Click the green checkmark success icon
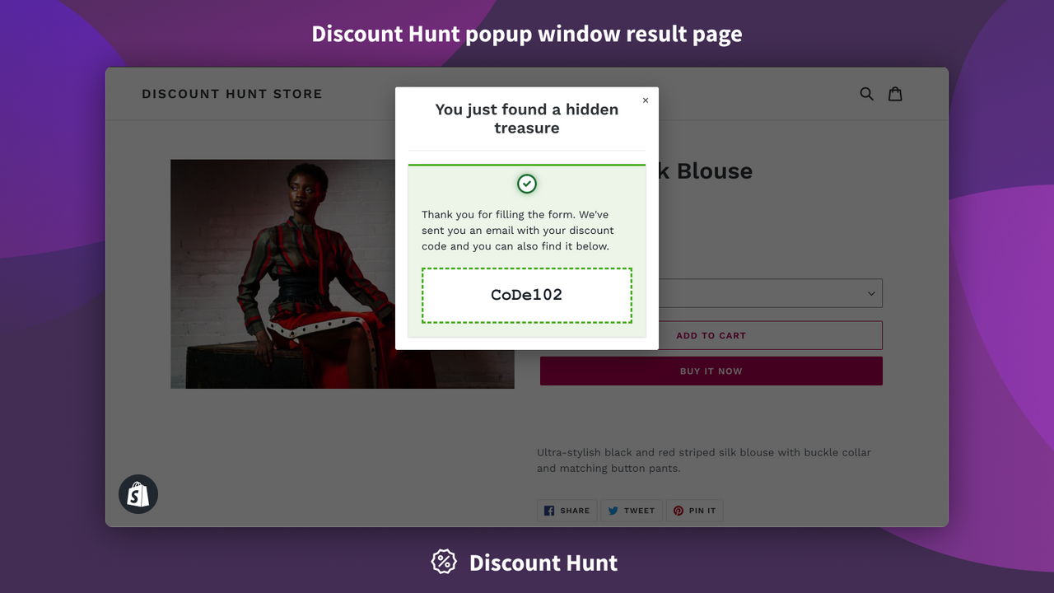The width and height of the screenshot is (1054, 593). click(x=526, y=184)
